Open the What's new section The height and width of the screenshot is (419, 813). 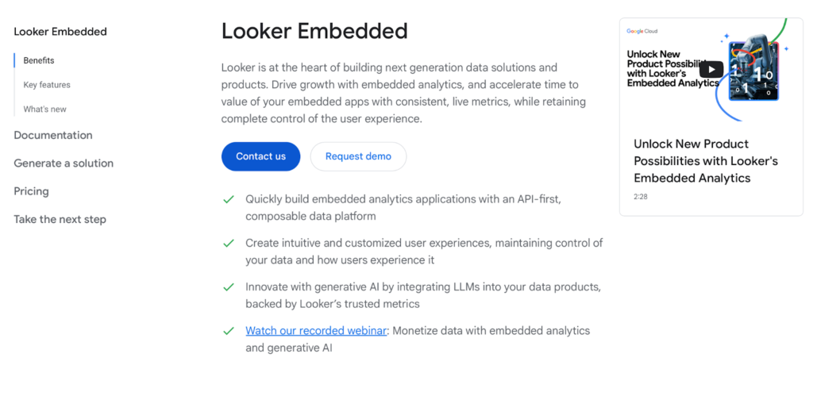pos(45,110)
